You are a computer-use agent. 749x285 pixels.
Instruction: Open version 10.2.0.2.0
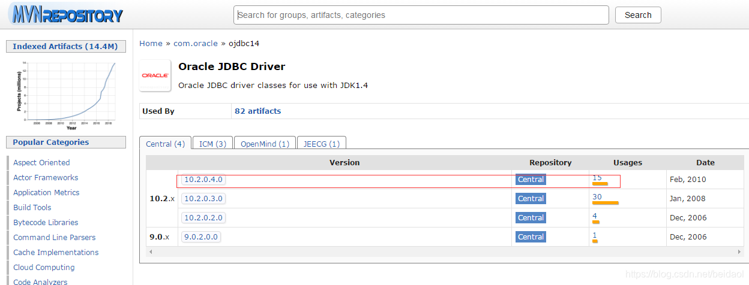tap(203, 217)
